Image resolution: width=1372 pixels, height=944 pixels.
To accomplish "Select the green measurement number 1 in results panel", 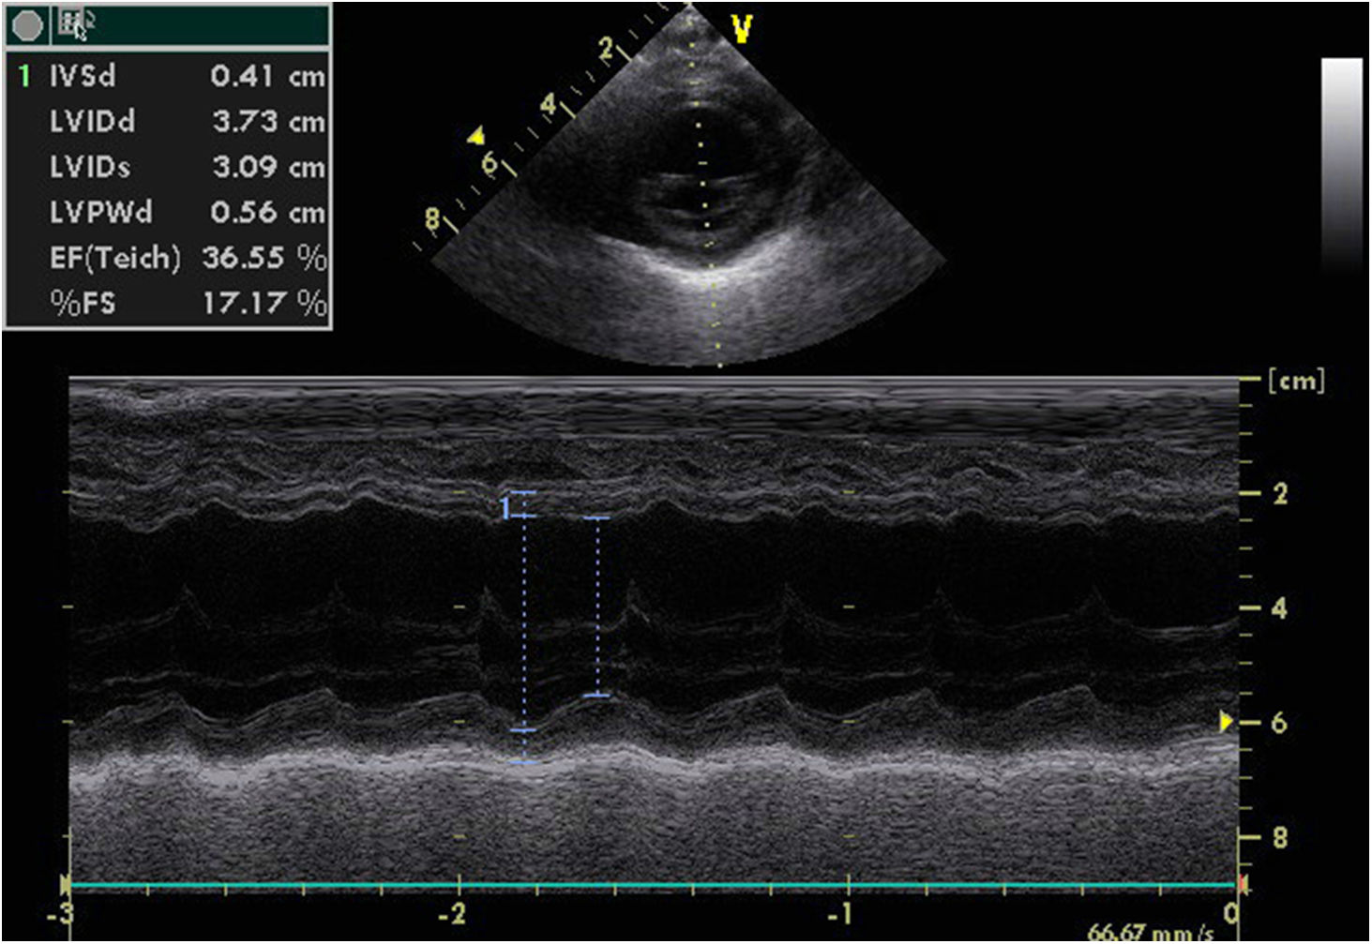I will coord(24,76).
